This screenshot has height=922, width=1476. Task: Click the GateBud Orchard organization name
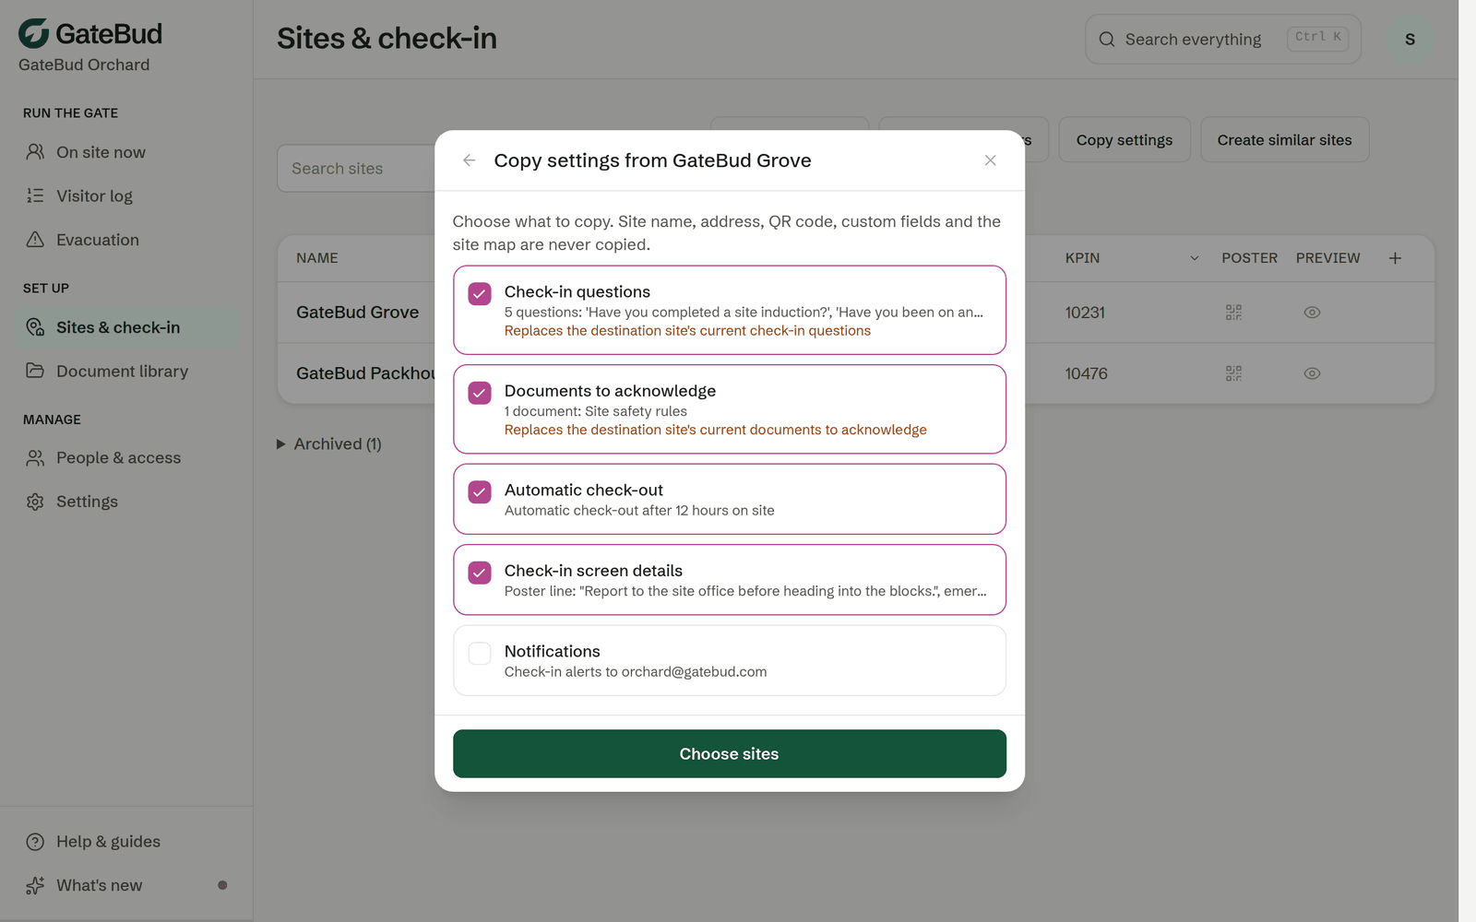tap(84, 65)
